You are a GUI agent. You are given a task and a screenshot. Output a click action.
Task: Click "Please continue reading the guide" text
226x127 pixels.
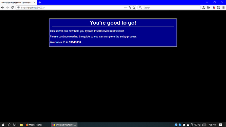[93, 36]
